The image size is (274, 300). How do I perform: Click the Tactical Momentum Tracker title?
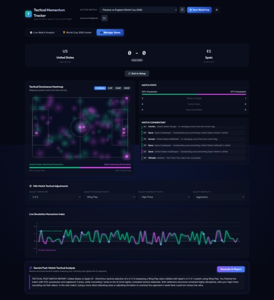click(49, 13)
